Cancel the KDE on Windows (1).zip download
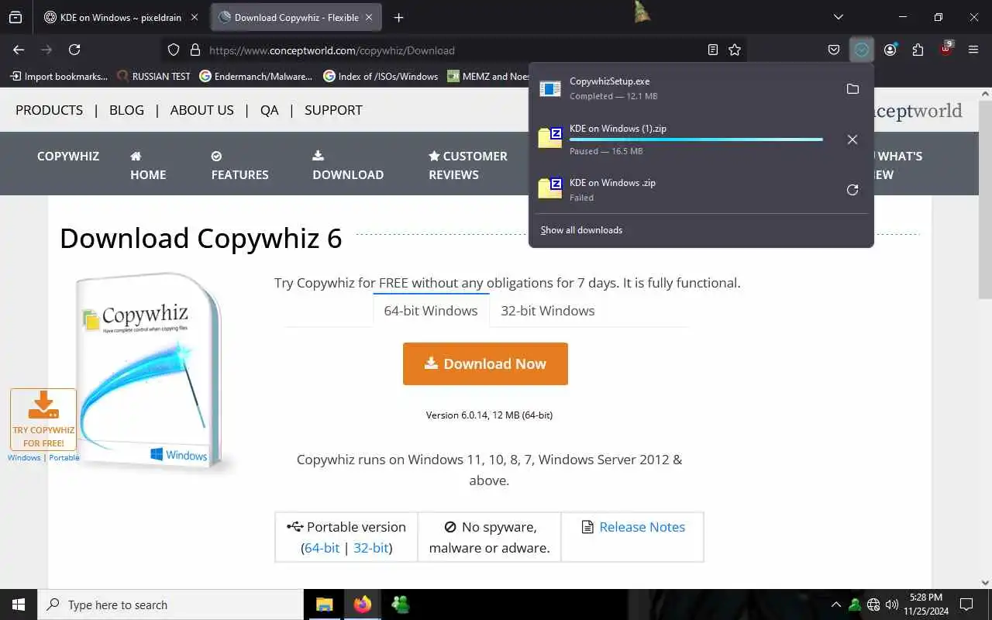The width and height of the screenshot is (992, 620). tap(852, 139)
